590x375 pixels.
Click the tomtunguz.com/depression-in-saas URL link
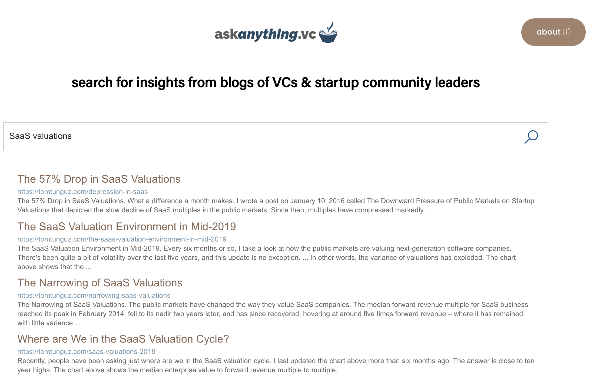coord(82,192)
